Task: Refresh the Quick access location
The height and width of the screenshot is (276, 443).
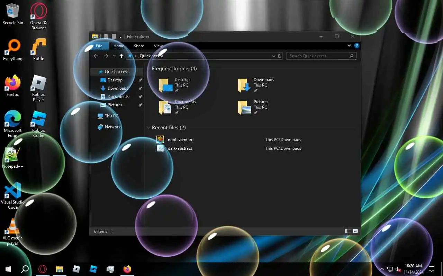Action: point(280,56)
